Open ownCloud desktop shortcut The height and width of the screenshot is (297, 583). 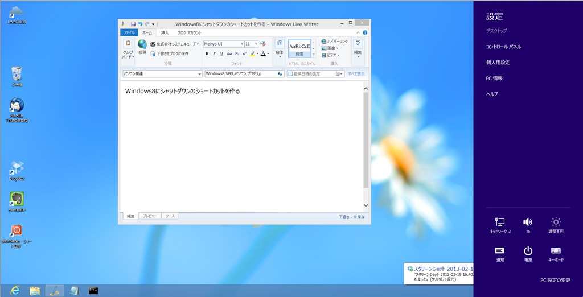[x=17, y=15]
